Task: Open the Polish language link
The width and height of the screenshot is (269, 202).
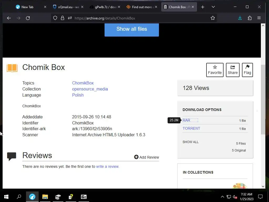Action: (x=78, y=95)
